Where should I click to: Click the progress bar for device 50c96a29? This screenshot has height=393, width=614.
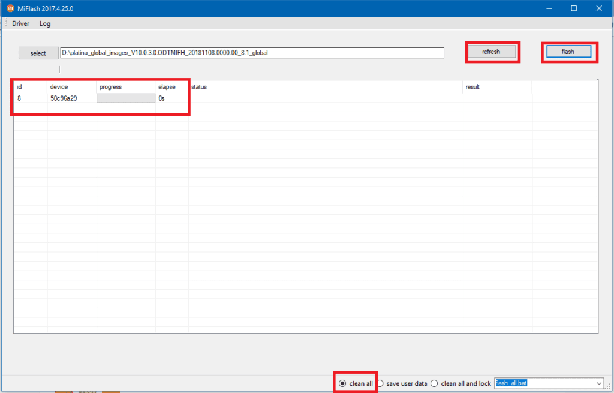click(126, 98)
